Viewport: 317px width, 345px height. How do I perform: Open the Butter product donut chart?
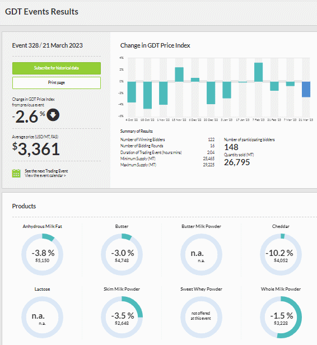click(122, 255)
